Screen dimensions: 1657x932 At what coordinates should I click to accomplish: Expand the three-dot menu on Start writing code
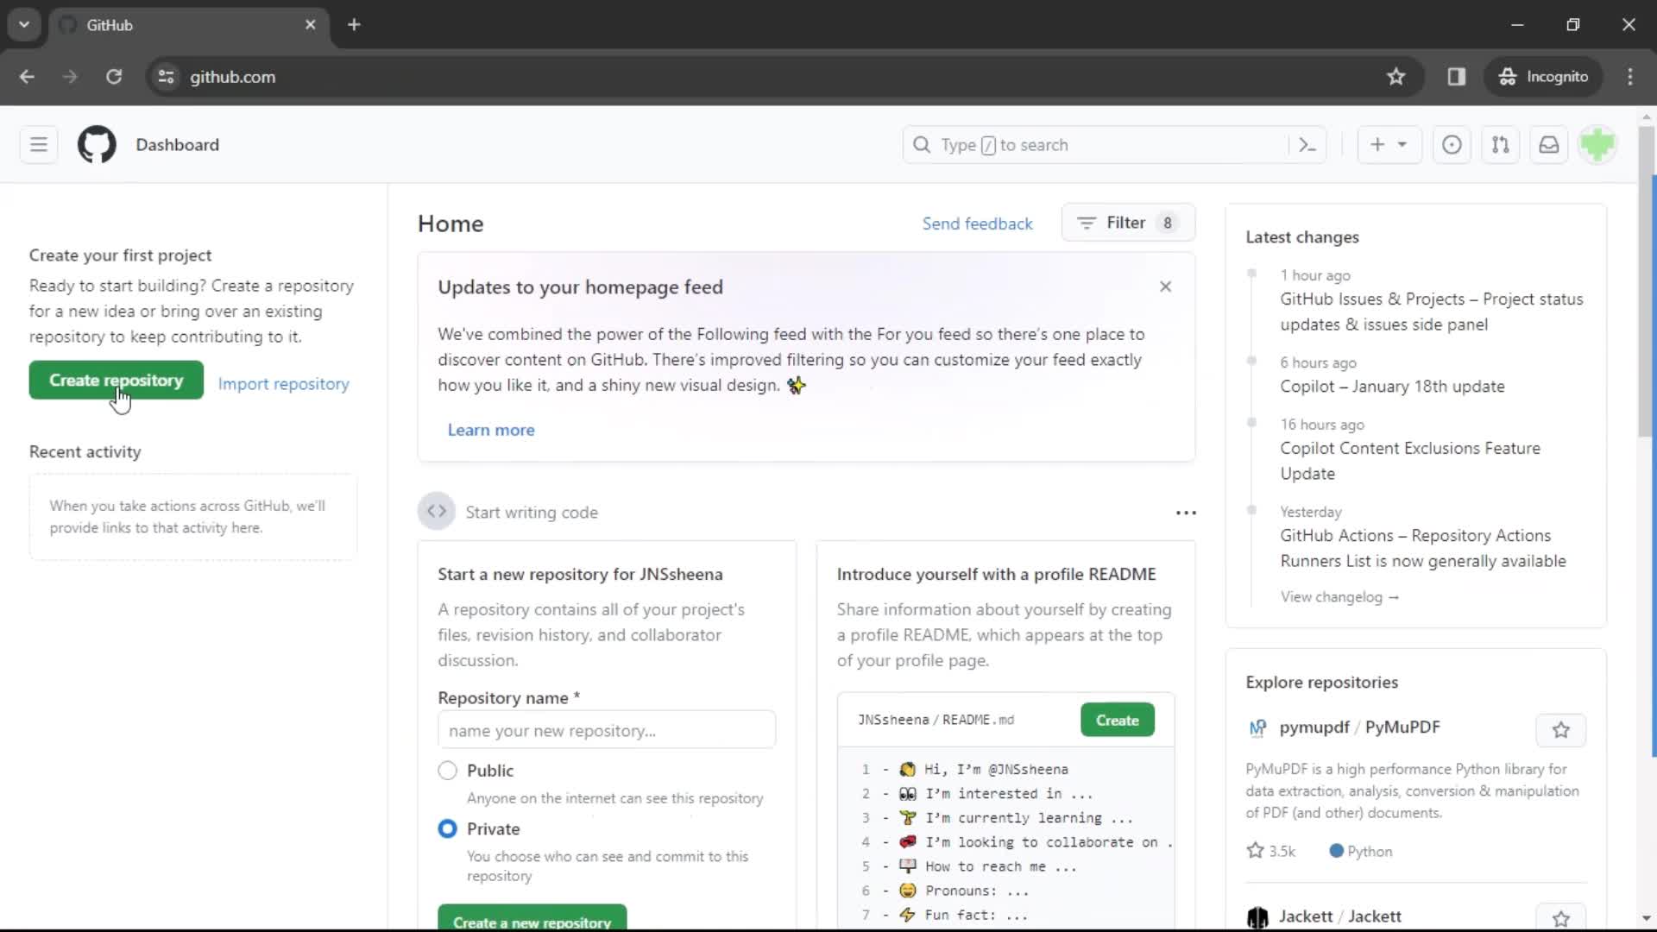coord(1185,512)
